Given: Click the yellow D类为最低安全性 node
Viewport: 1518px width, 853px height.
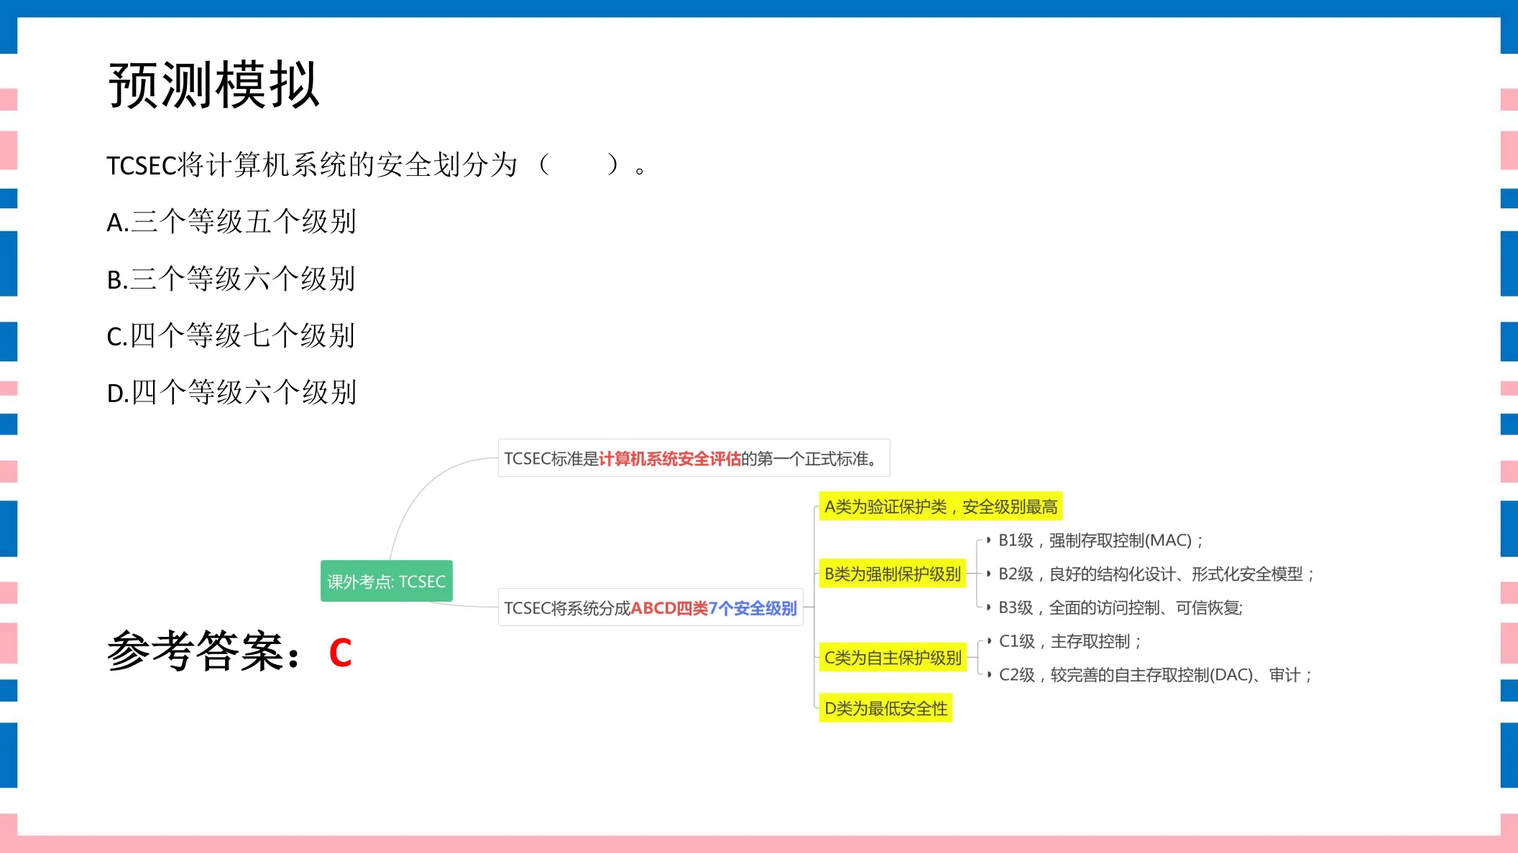Looking at the screenshot, I should (885, 708).
